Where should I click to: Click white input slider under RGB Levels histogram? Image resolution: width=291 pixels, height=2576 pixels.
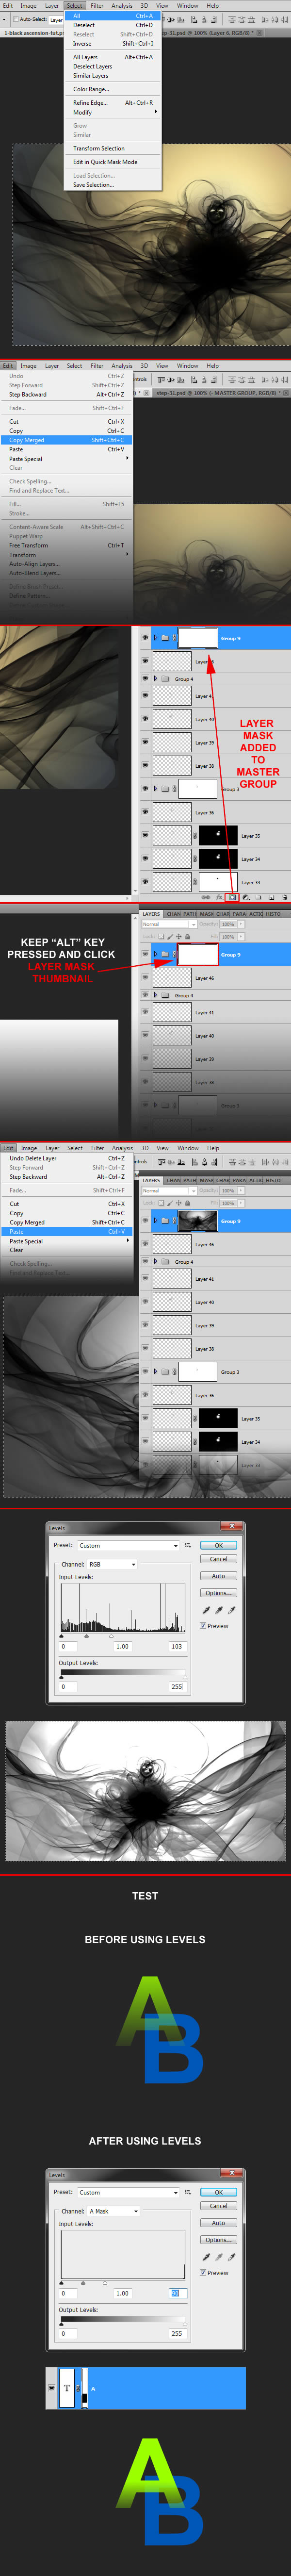[111, 1636]
